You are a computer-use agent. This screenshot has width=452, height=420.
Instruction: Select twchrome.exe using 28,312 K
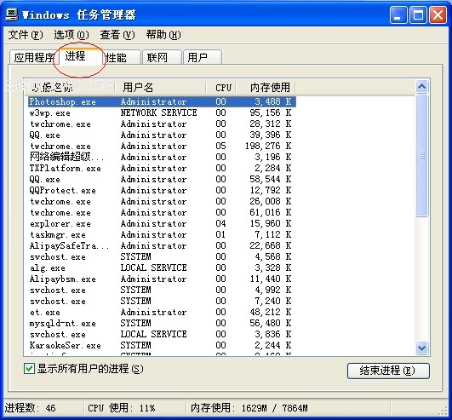coord(162,124)
